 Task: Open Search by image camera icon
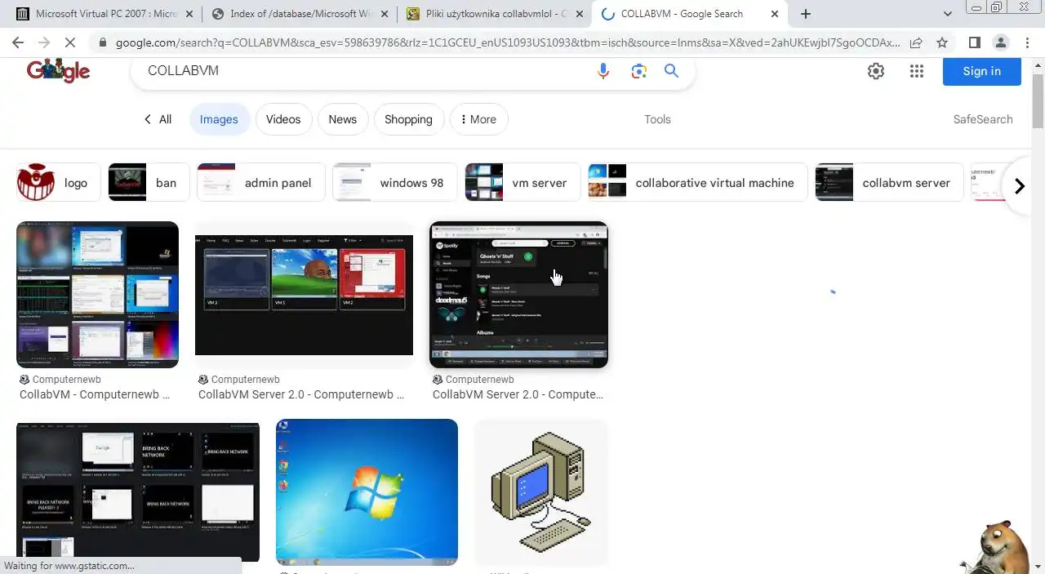(638, 71)
